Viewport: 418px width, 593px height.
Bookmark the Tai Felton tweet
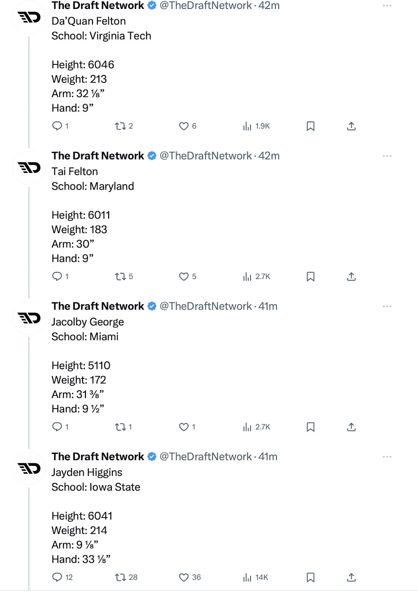[x=310, y=277]
